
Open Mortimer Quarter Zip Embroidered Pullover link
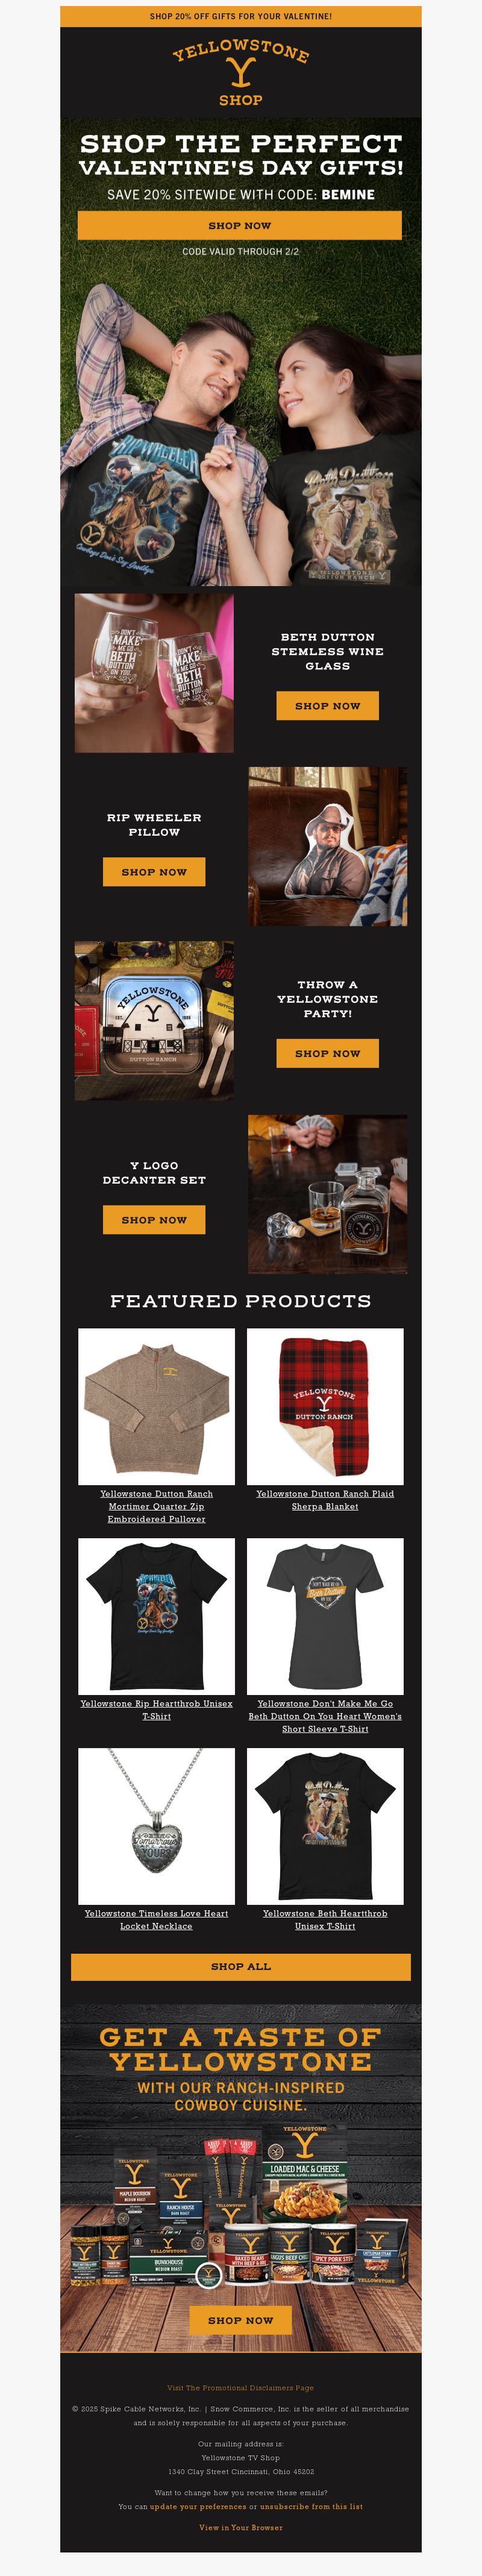[x=157, y=1506]
